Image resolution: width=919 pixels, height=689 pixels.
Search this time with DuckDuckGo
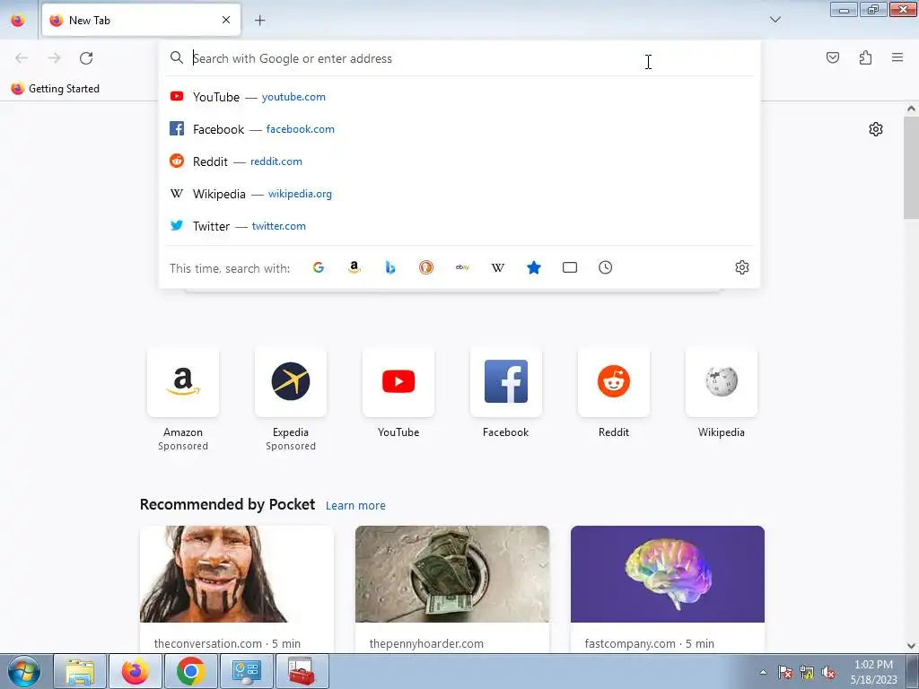coord(426,267)
